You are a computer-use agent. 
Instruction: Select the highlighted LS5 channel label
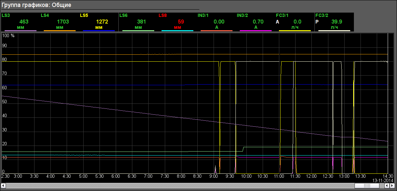[84, 16]
